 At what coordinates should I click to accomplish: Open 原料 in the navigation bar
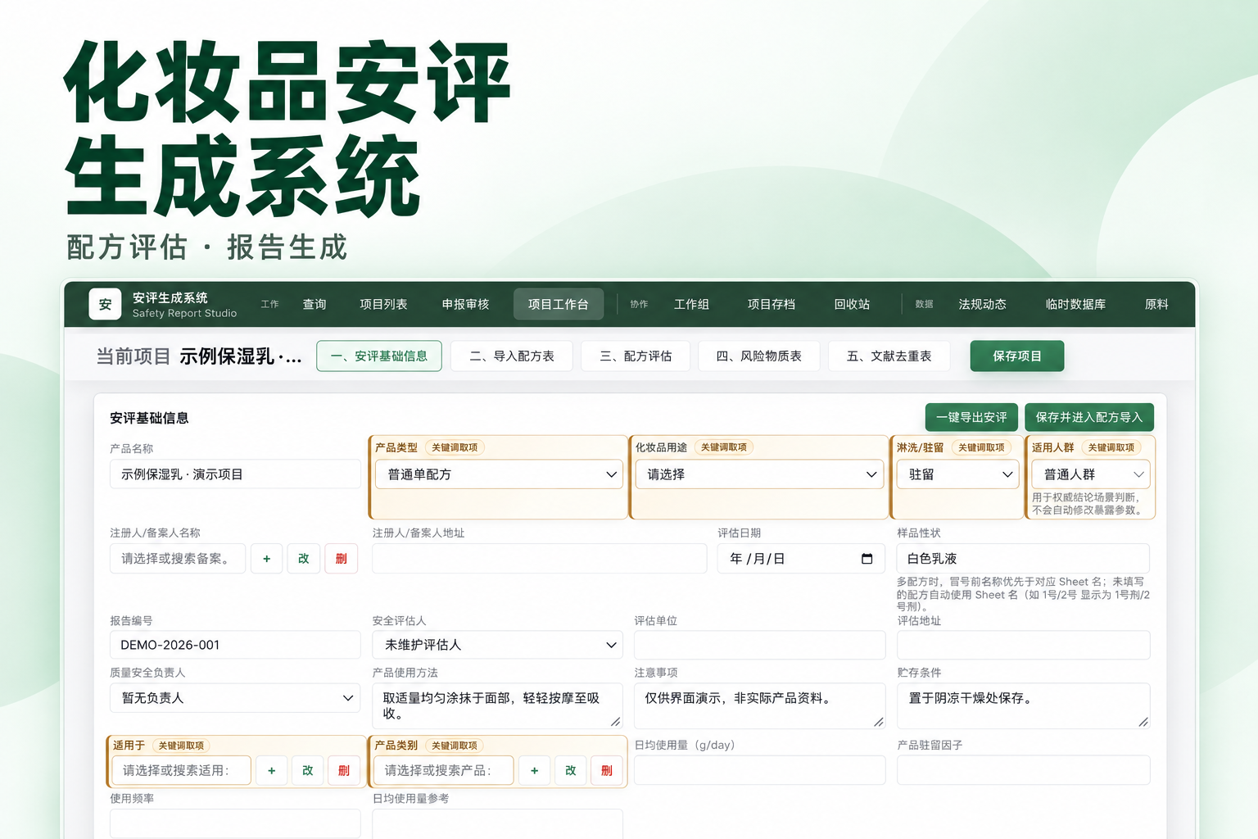[1156, 304]
